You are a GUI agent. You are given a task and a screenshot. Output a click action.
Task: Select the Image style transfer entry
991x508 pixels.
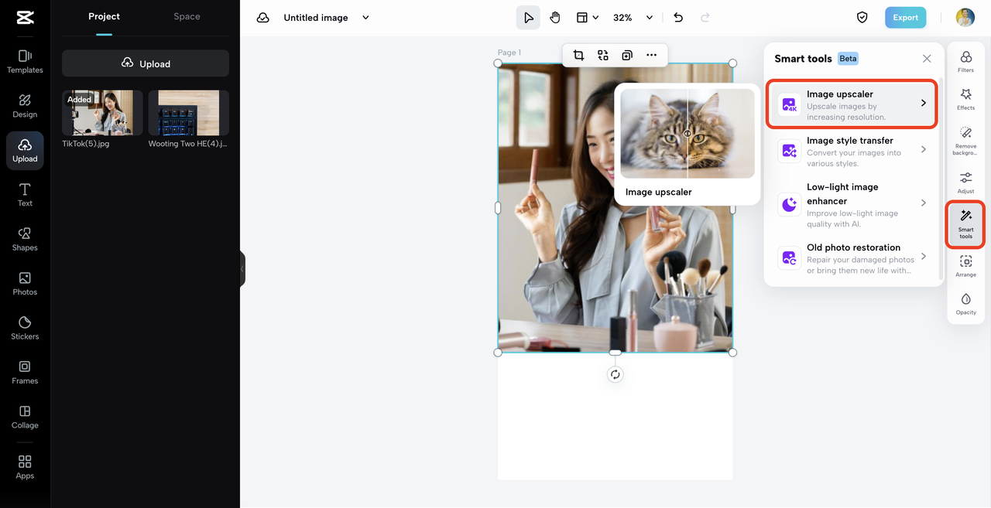pos(852,151)
